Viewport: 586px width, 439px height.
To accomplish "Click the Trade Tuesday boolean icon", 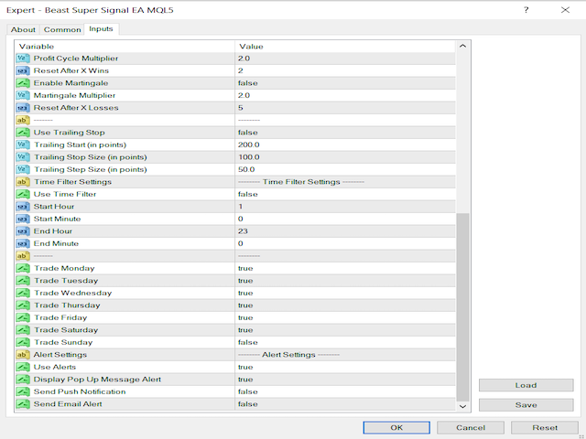I will click(23, 281).
